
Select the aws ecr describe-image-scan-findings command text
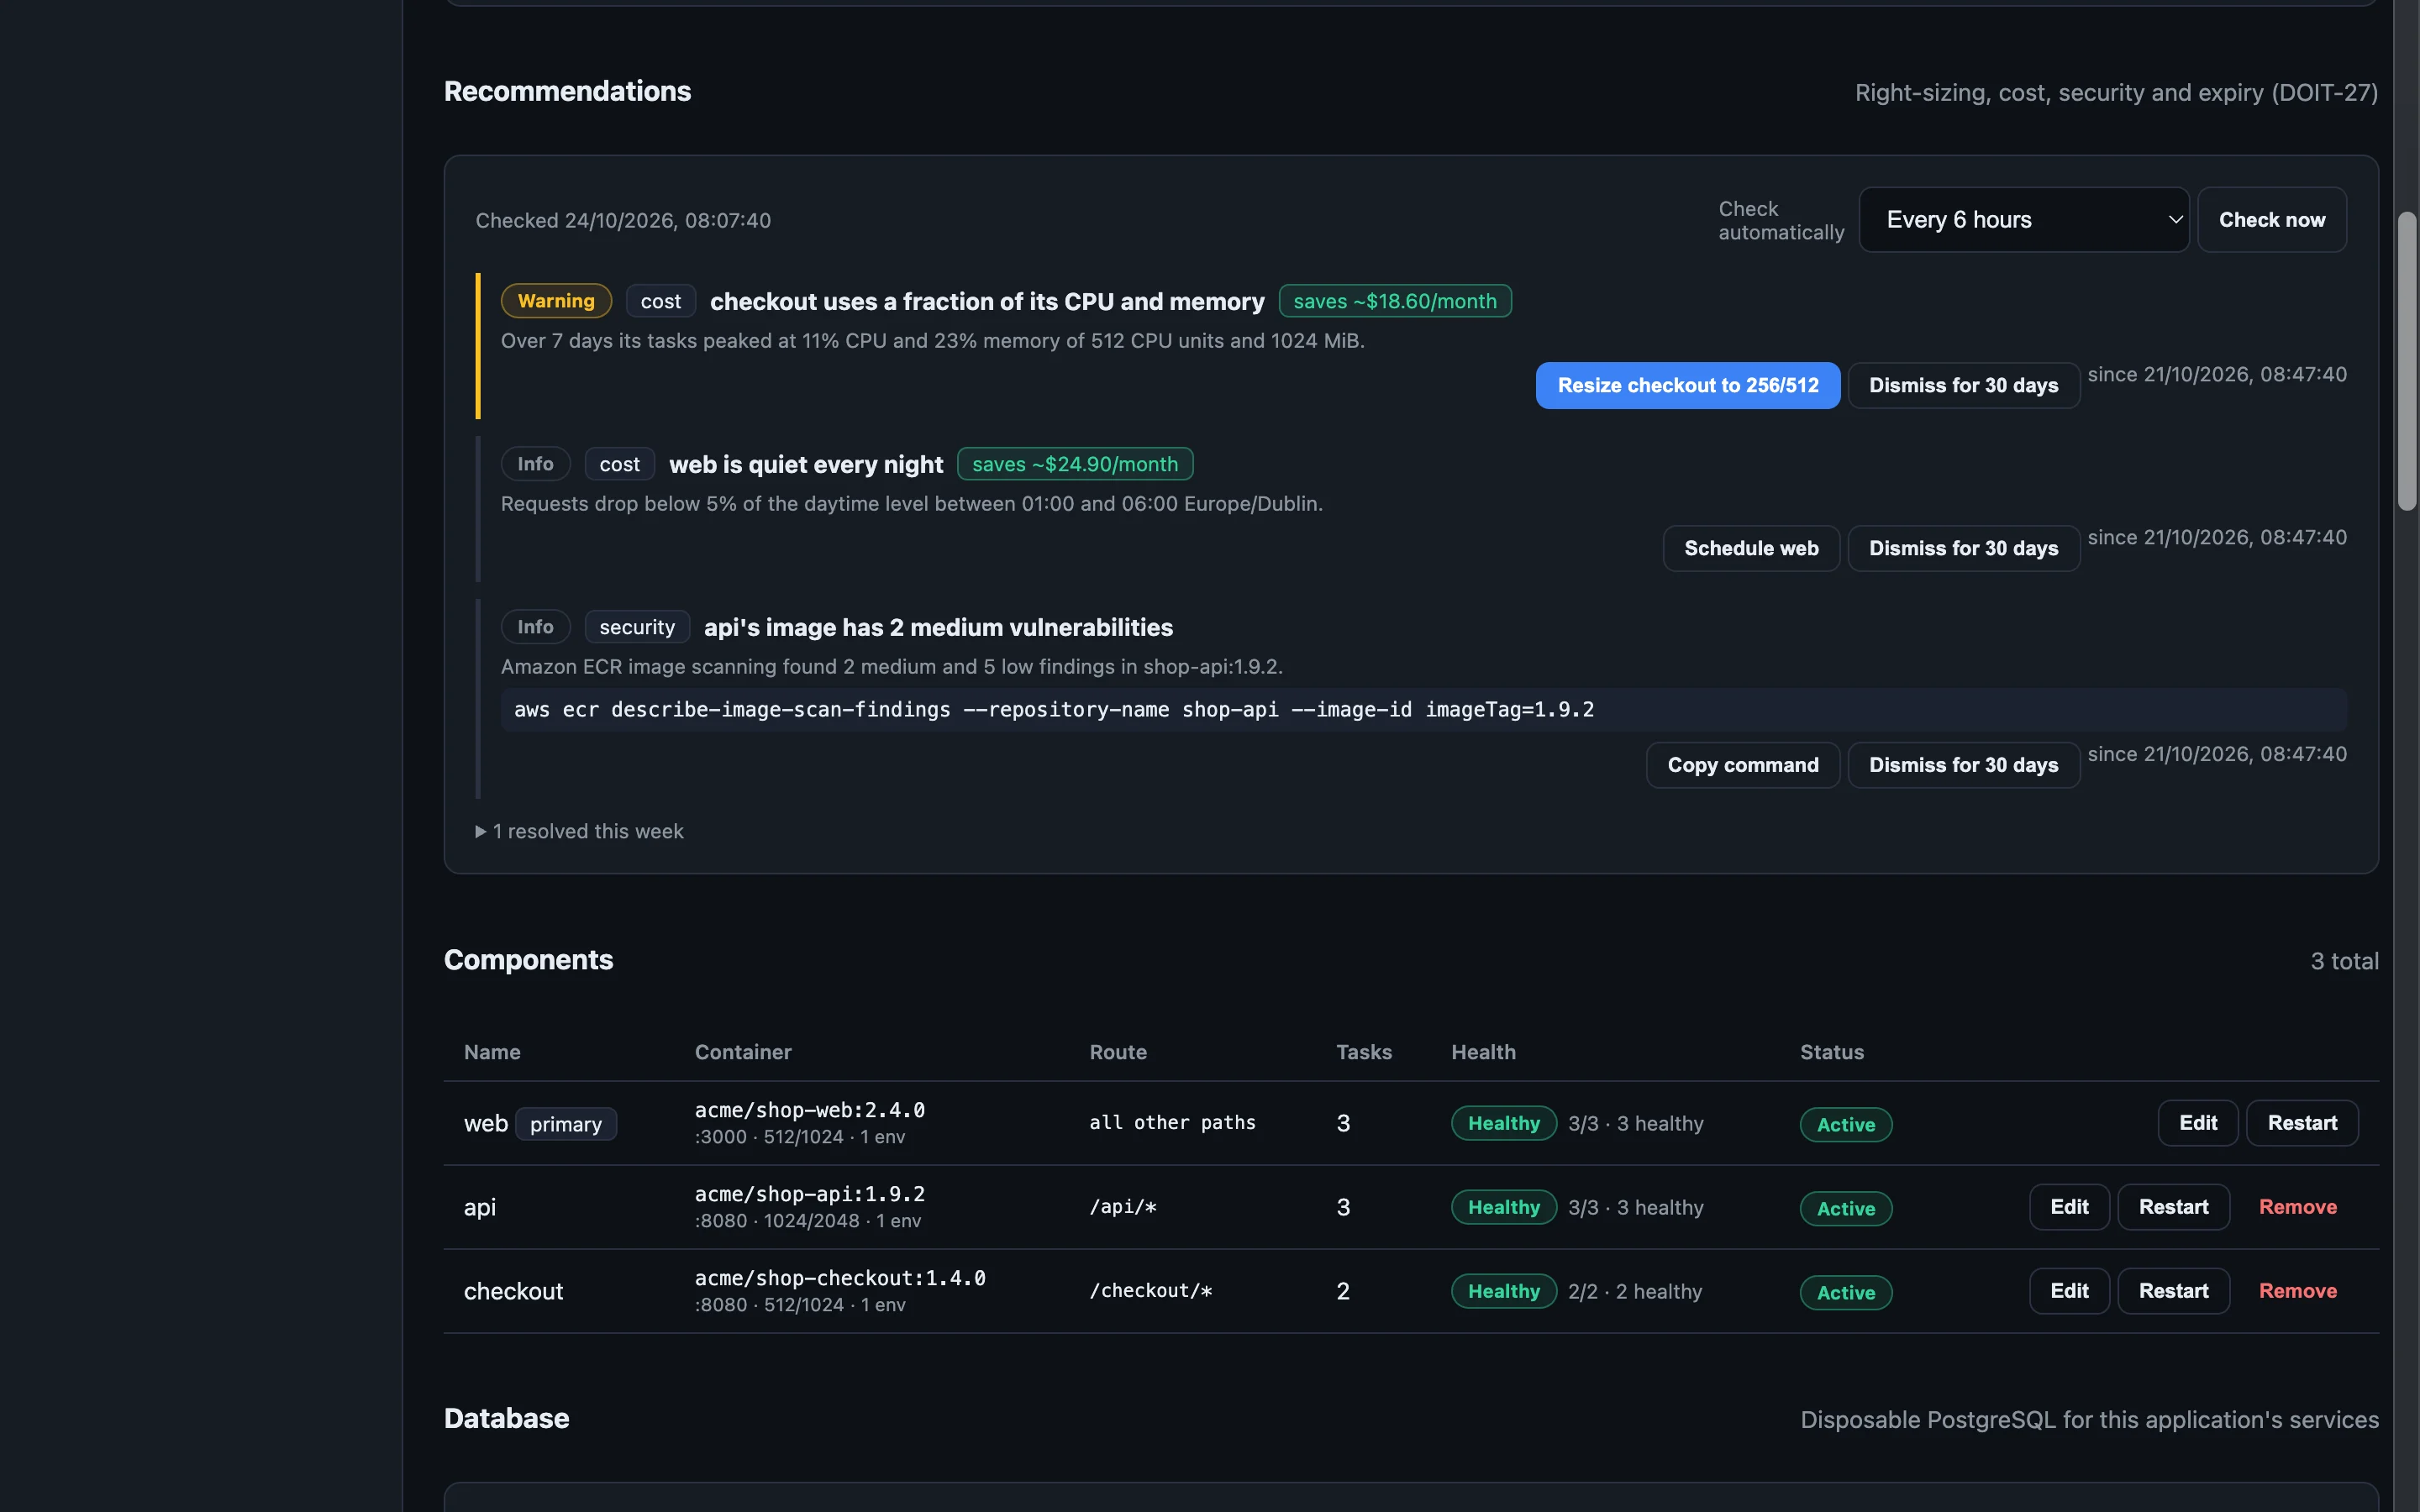click(1054, 710)
